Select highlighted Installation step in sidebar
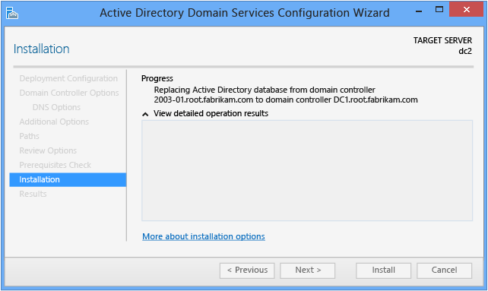 (68, 179)
